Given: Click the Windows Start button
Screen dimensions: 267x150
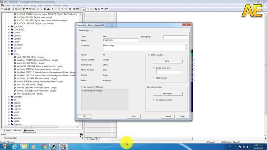Looking at the screenshot, I should coord(4,147).
